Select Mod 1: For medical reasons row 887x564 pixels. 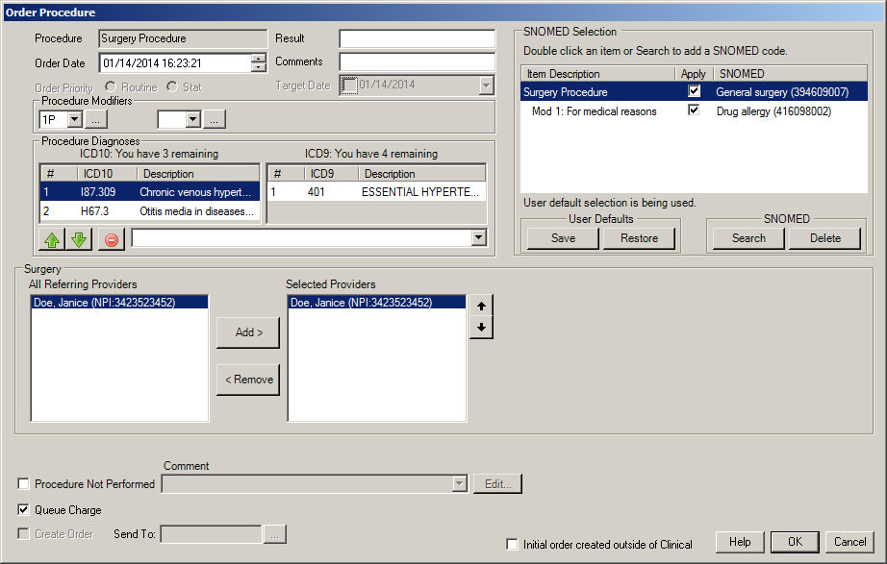coord(594,111)
